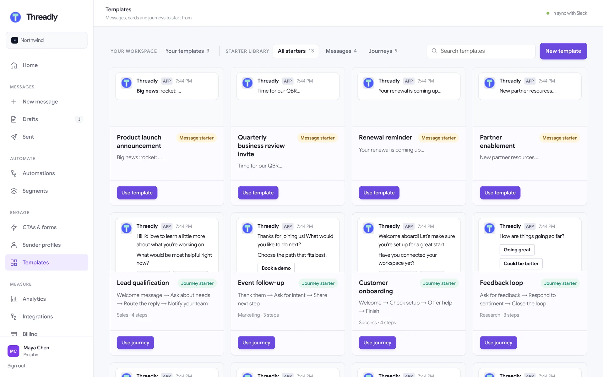Click the plus icon beside New message
Viewport: 603px width, 377px height.
(x=14, y=102)
